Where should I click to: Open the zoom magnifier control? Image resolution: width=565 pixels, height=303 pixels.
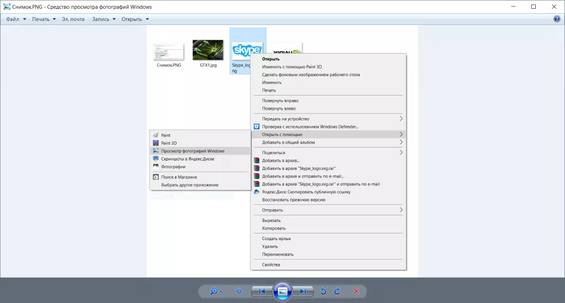(215, 291)
